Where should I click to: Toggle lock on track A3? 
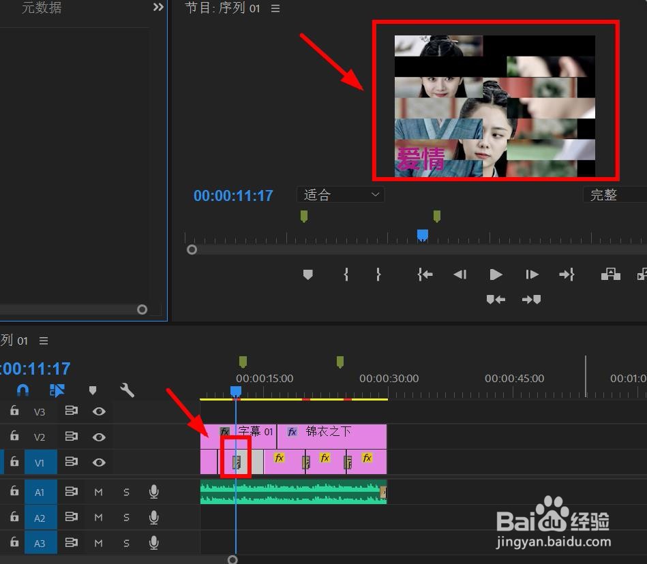coord(14,542)
